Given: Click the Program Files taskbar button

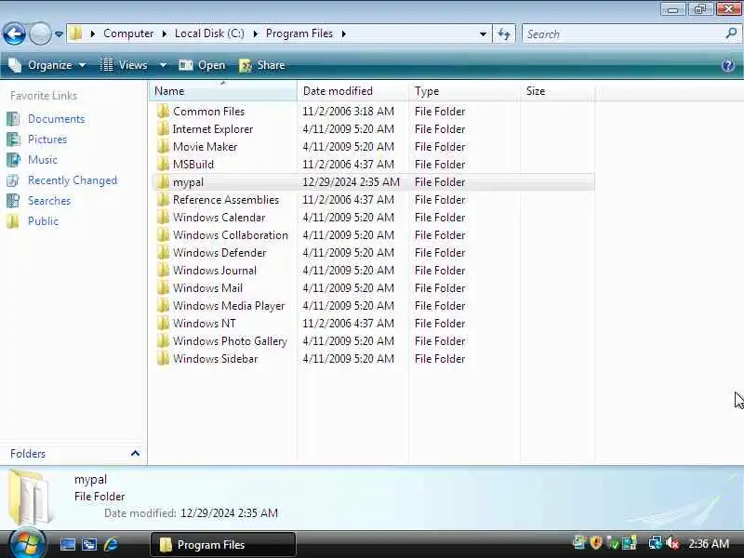Looking at the screenshot, I should click(223, 544).
